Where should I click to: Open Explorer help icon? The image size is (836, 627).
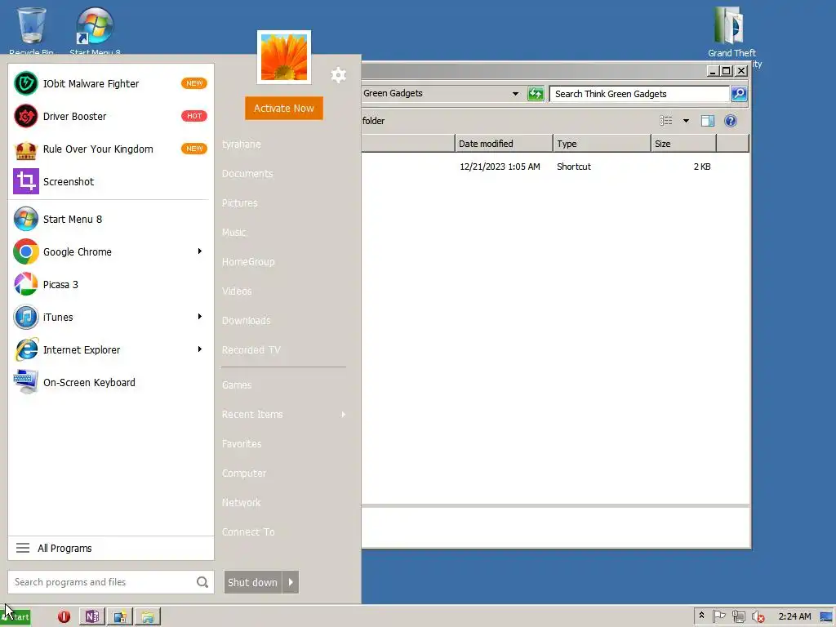[x=731, y=121]
